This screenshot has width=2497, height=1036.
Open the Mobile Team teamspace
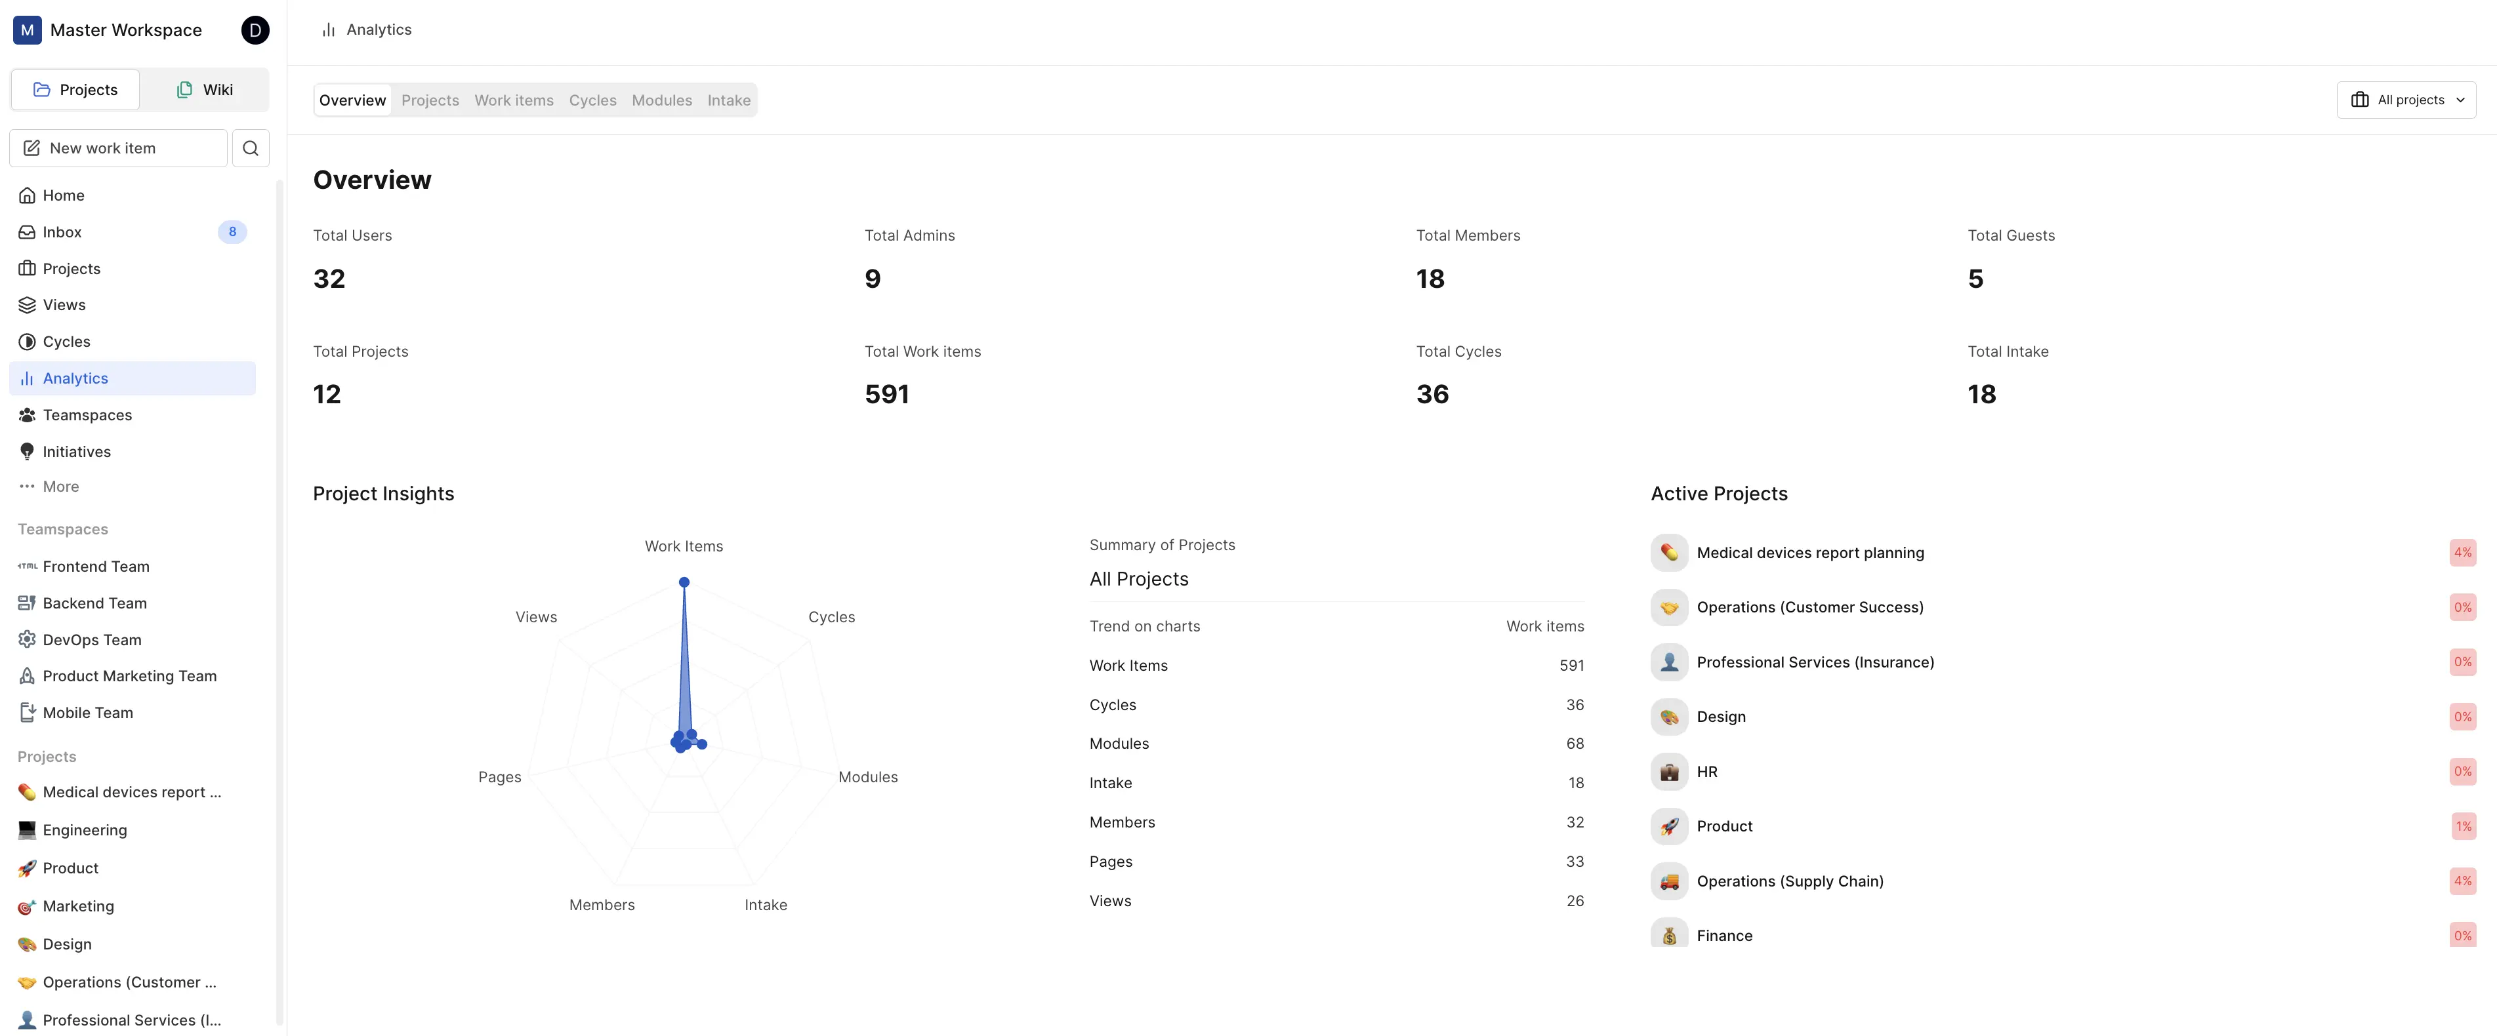pyautogui.click(x=132, y=712)
